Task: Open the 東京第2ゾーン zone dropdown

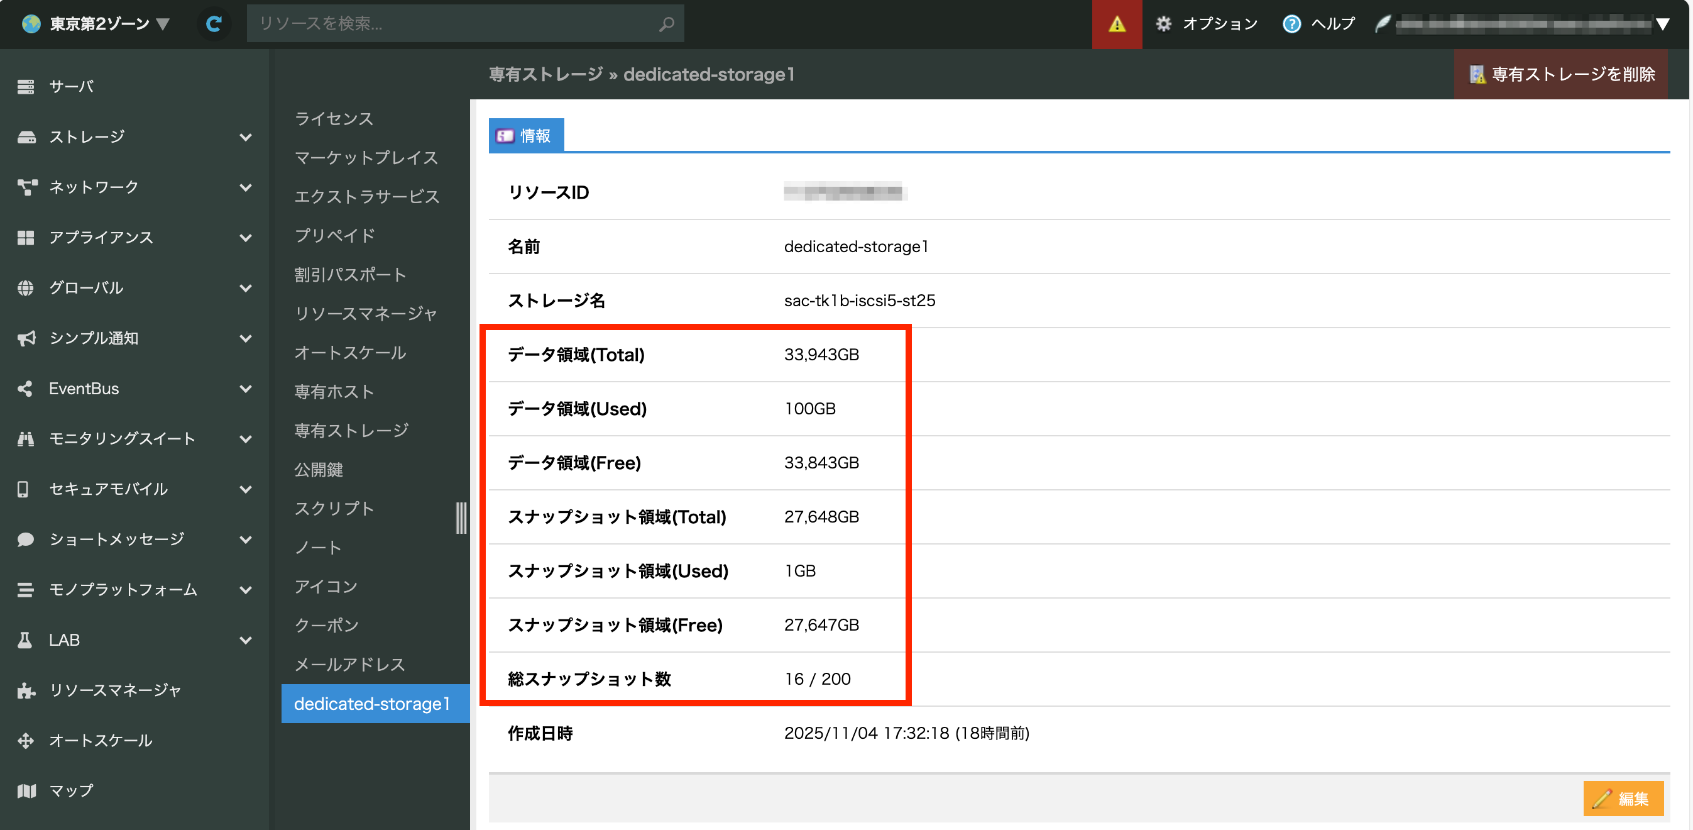Action: 99,25
